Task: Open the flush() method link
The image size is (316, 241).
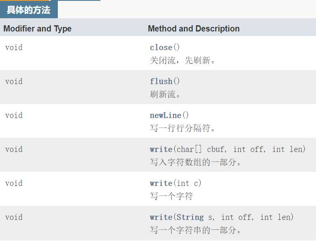Action: coord(161,82)
